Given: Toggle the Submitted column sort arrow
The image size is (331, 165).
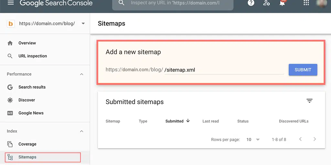Looking at the screenshot, I should [x=188, y=121].
